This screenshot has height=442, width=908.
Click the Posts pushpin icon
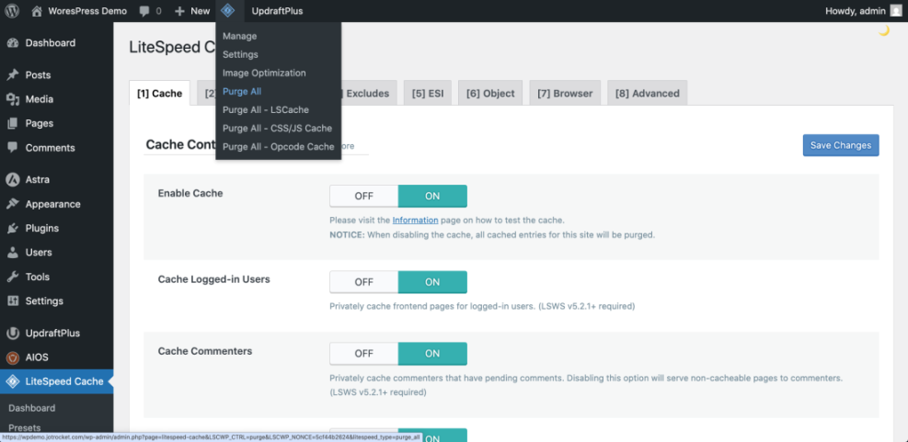point(13,75)
